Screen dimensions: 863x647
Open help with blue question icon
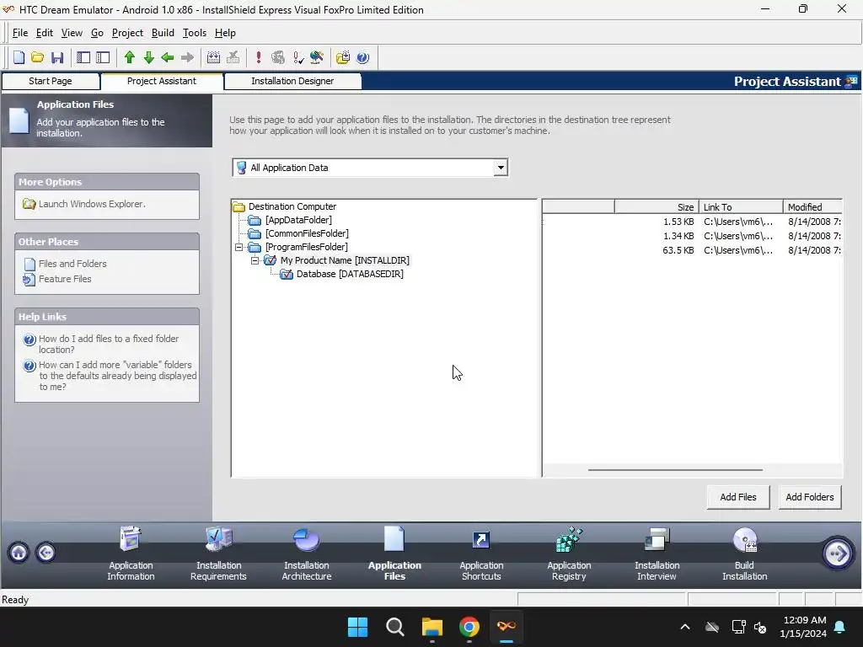tap(362, 57)
